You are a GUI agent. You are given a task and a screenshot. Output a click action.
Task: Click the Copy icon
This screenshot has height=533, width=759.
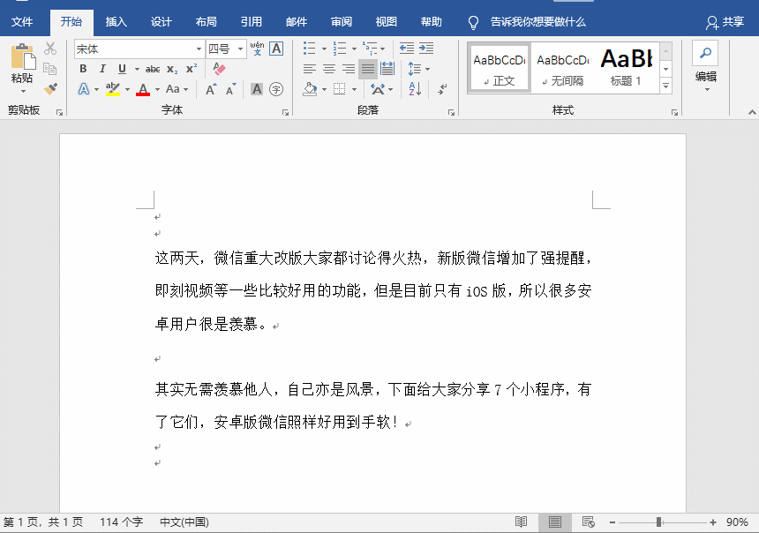50,69
